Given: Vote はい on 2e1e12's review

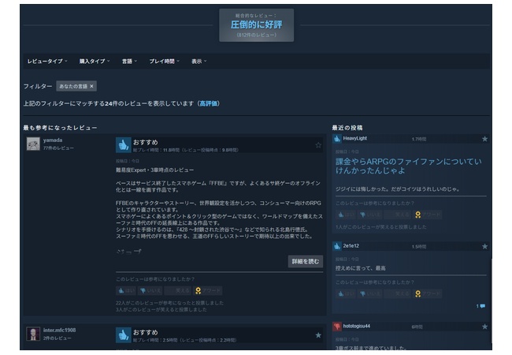Looking at the screenshot, I should (x=346, y=293).
